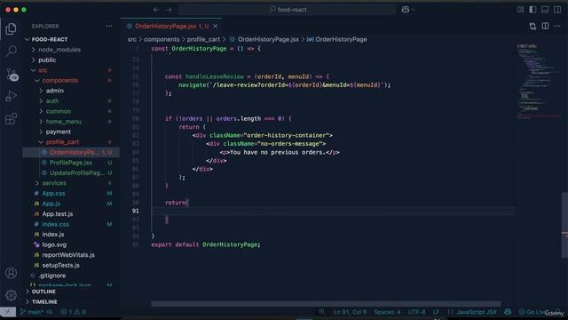Viewport: 568px width, 320px height.
Task: Open UpdateProfilePage file in explorer
Action: point(71,173)
